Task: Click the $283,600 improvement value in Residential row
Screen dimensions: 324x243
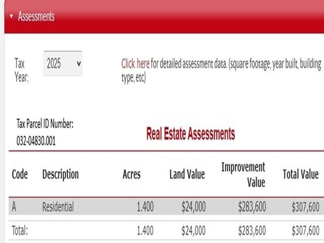Action: (252, 207)
